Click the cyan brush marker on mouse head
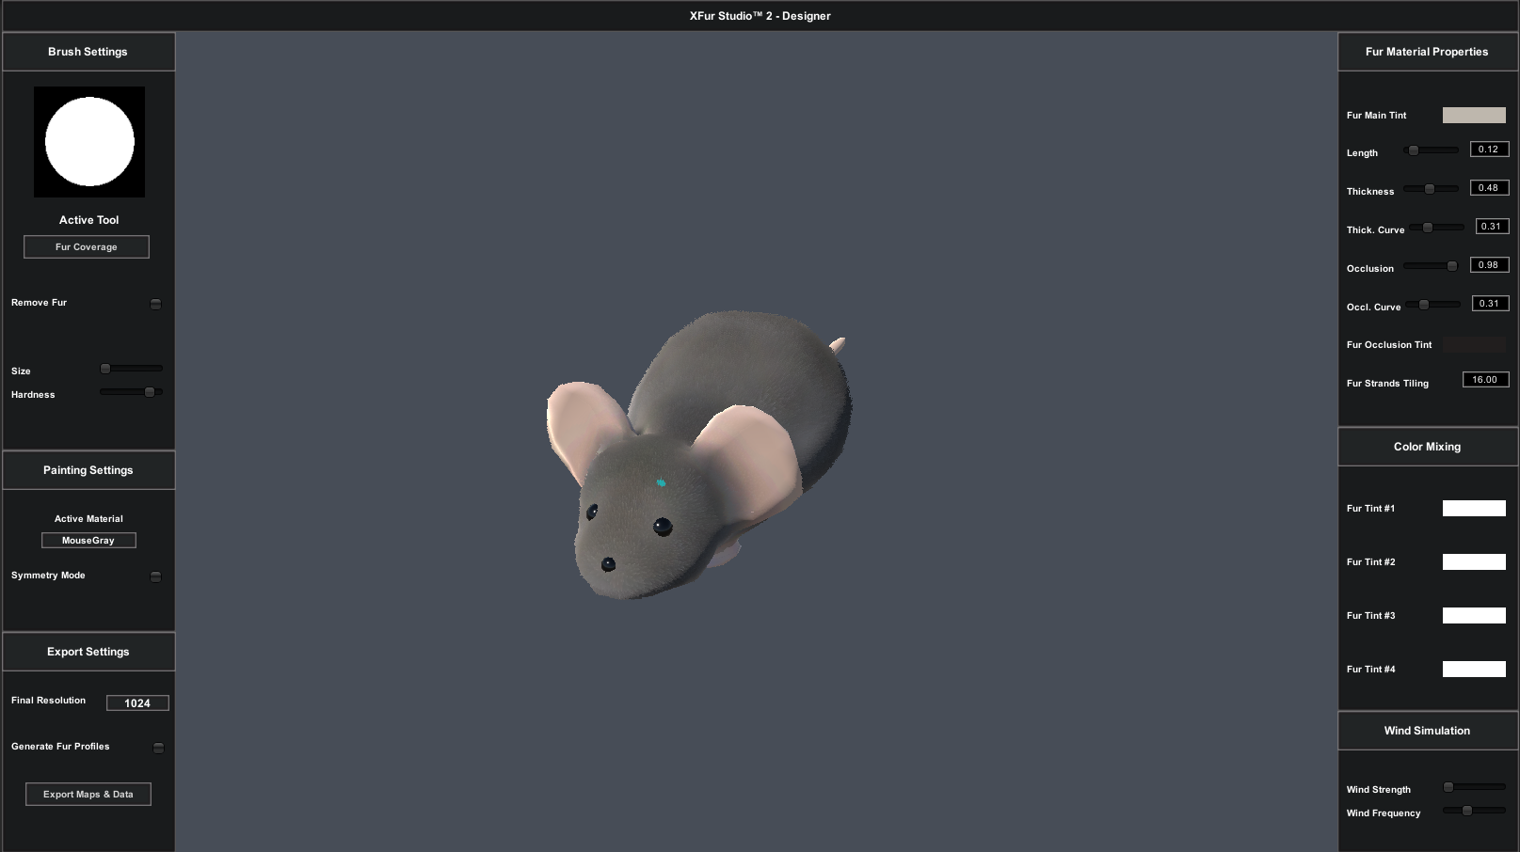Screen dimensions: 1520x852 (661, 482)
